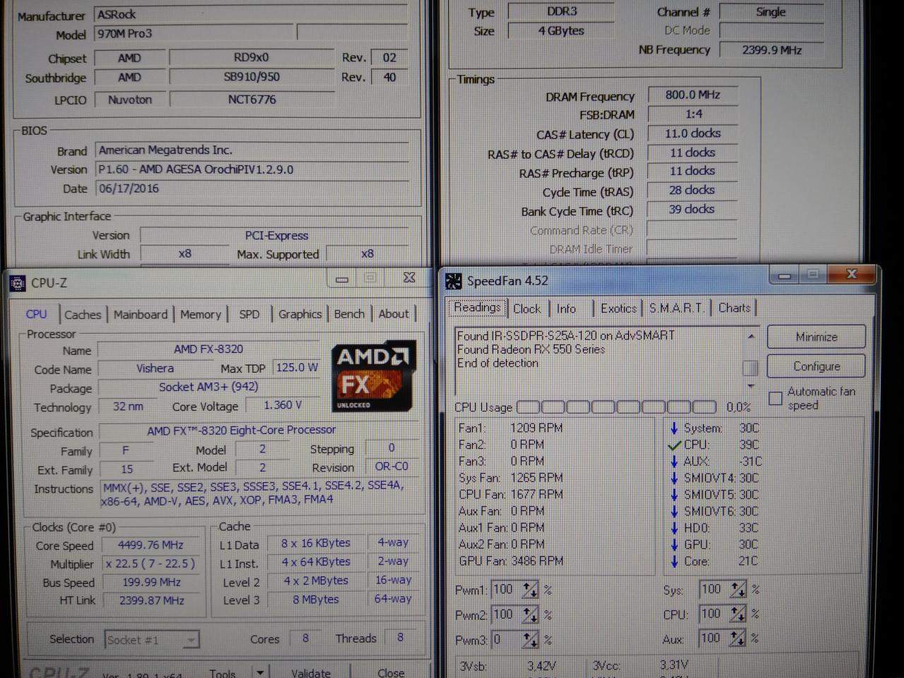Open the Mainboard tab in CPU-Z
This screenshot has height=678, width=904.
click(141, 314)
